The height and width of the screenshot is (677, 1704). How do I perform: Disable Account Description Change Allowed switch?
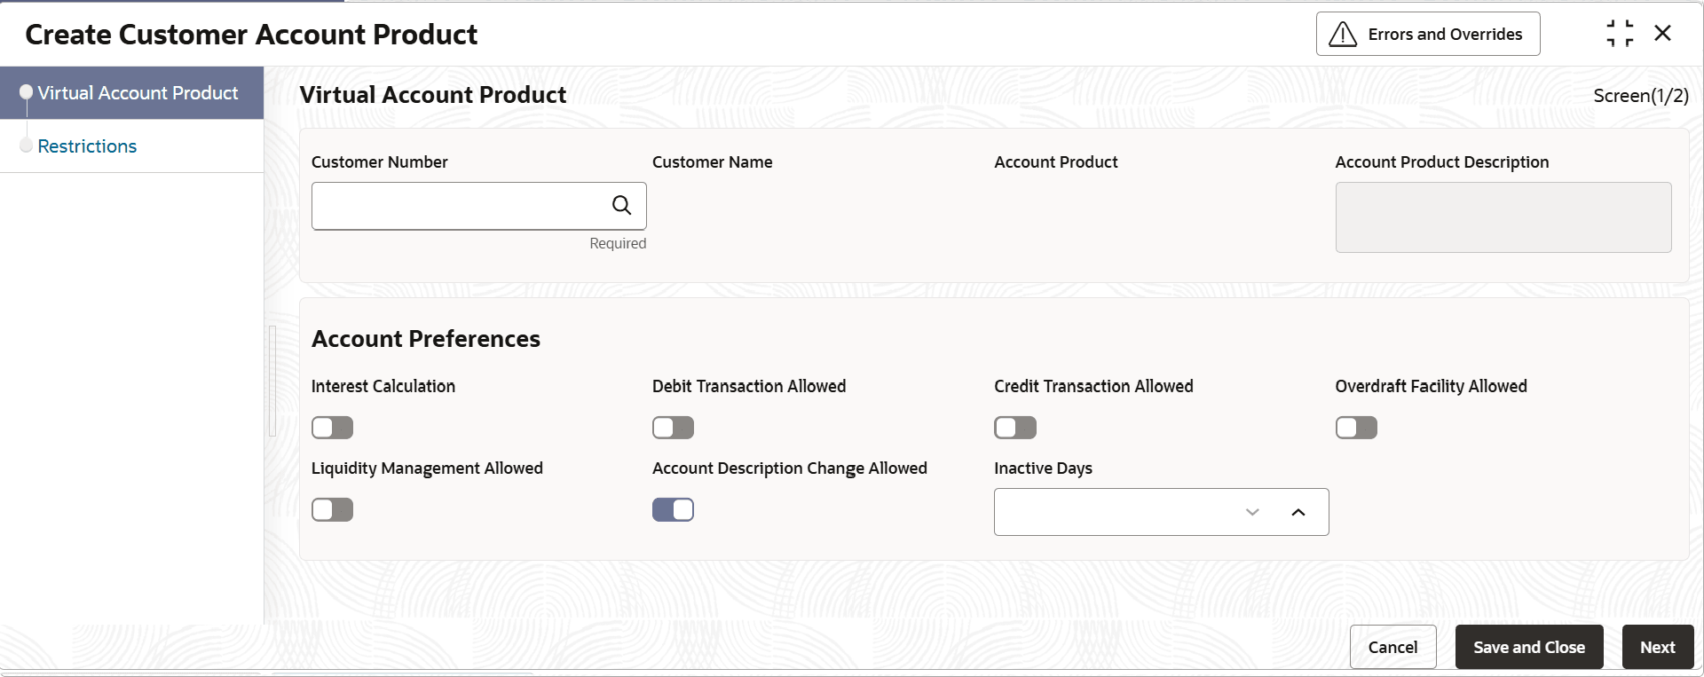coord(673,510)
